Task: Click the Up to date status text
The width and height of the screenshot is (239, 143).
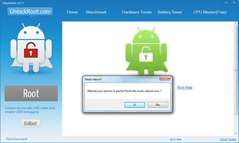Action: [175, 139]
